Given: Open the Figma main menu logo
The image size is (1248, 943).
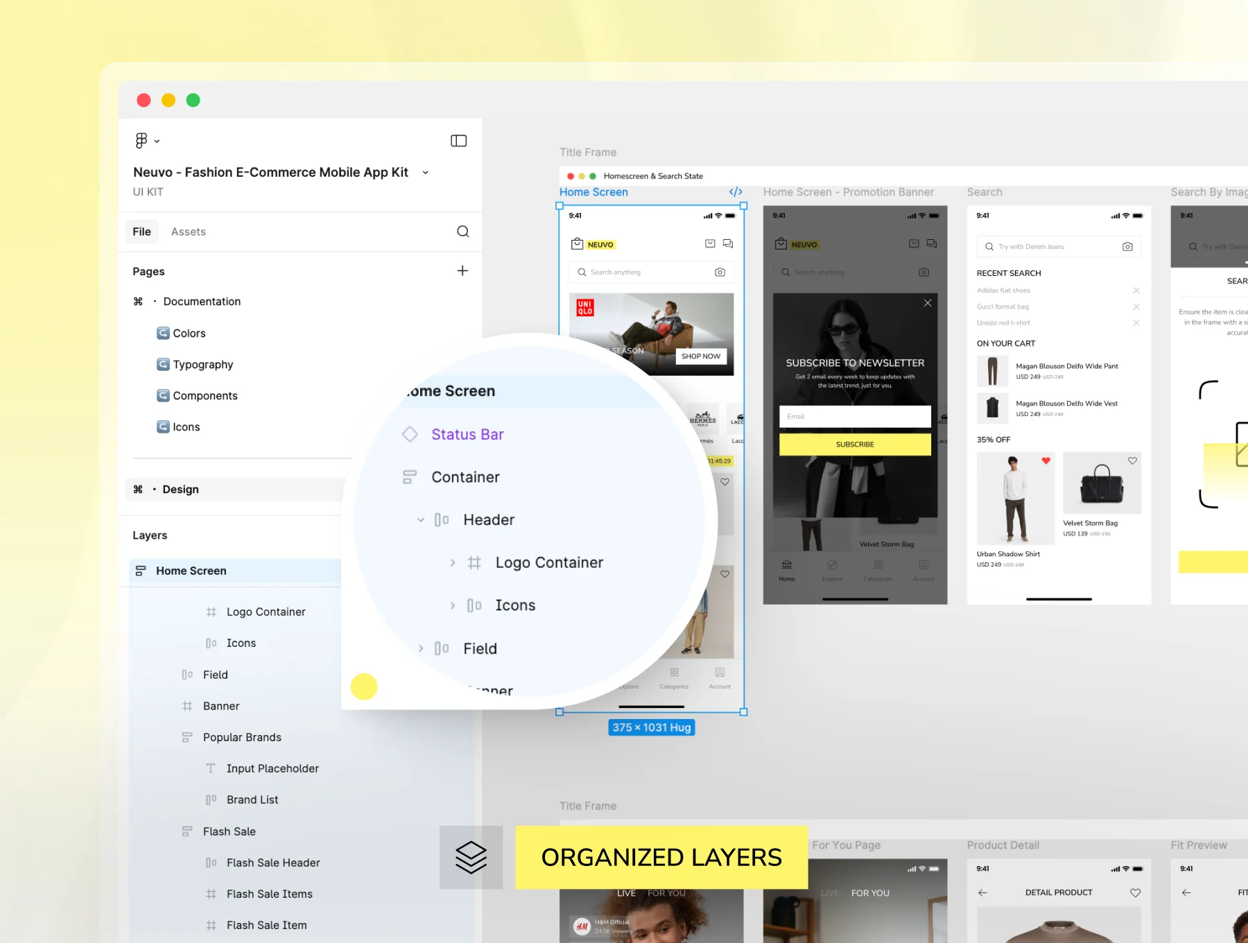Looking at the screenshot, I should [141, 141].
